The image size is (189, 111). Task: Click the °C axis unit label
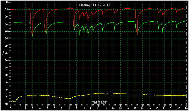(x=3, y=53)
